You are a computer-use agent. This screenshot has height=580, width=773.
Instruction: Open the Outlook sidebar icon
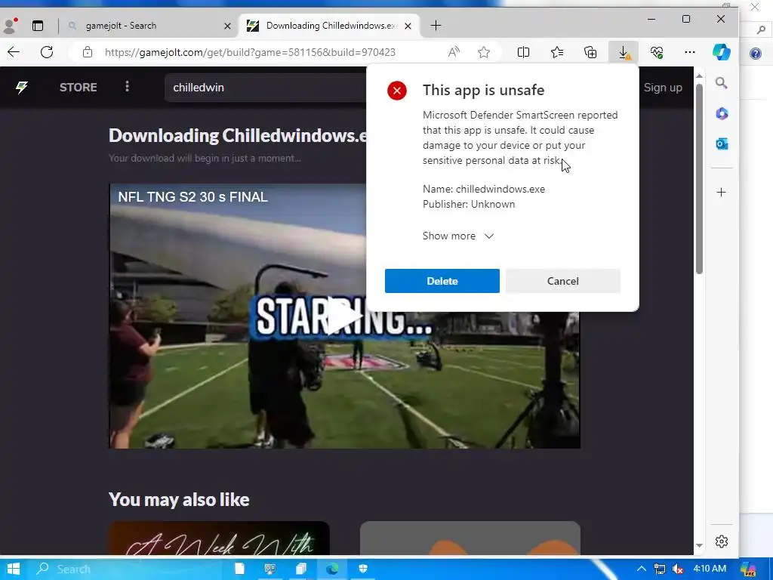[722, 144]
